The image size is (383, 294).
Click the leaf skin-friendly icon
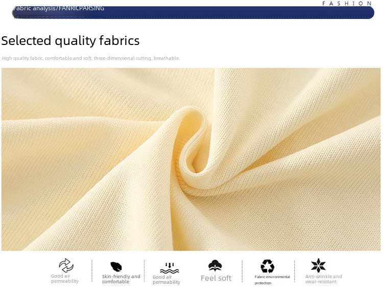coord(116,266)
